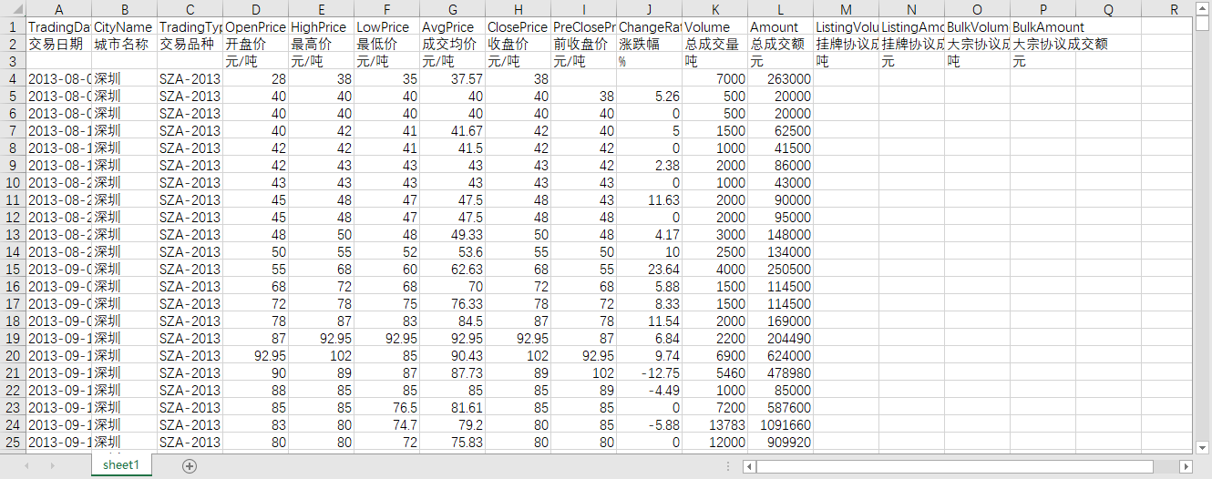The height and width of the screenshot is (479, 1212).
Task: Click the cell with value 41.67
Action: coord(452,130)
